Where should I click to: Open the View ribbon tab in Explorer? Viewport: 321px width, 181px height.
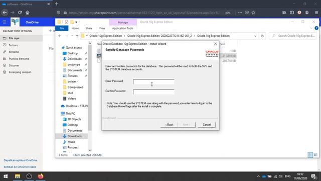point(102,28)
